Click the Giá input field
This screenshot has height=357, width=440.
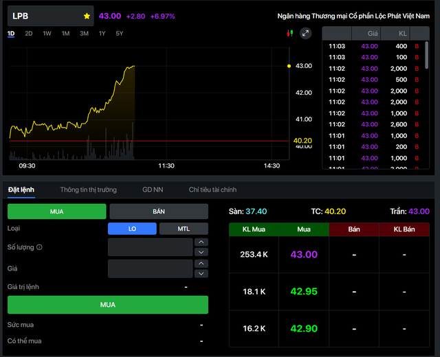point(150,268)
